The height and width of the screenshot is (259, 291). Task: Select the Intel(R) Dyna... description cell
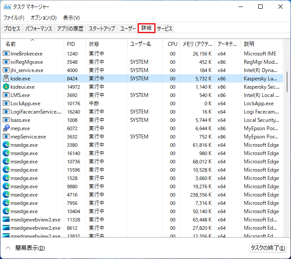coord(260,70)
